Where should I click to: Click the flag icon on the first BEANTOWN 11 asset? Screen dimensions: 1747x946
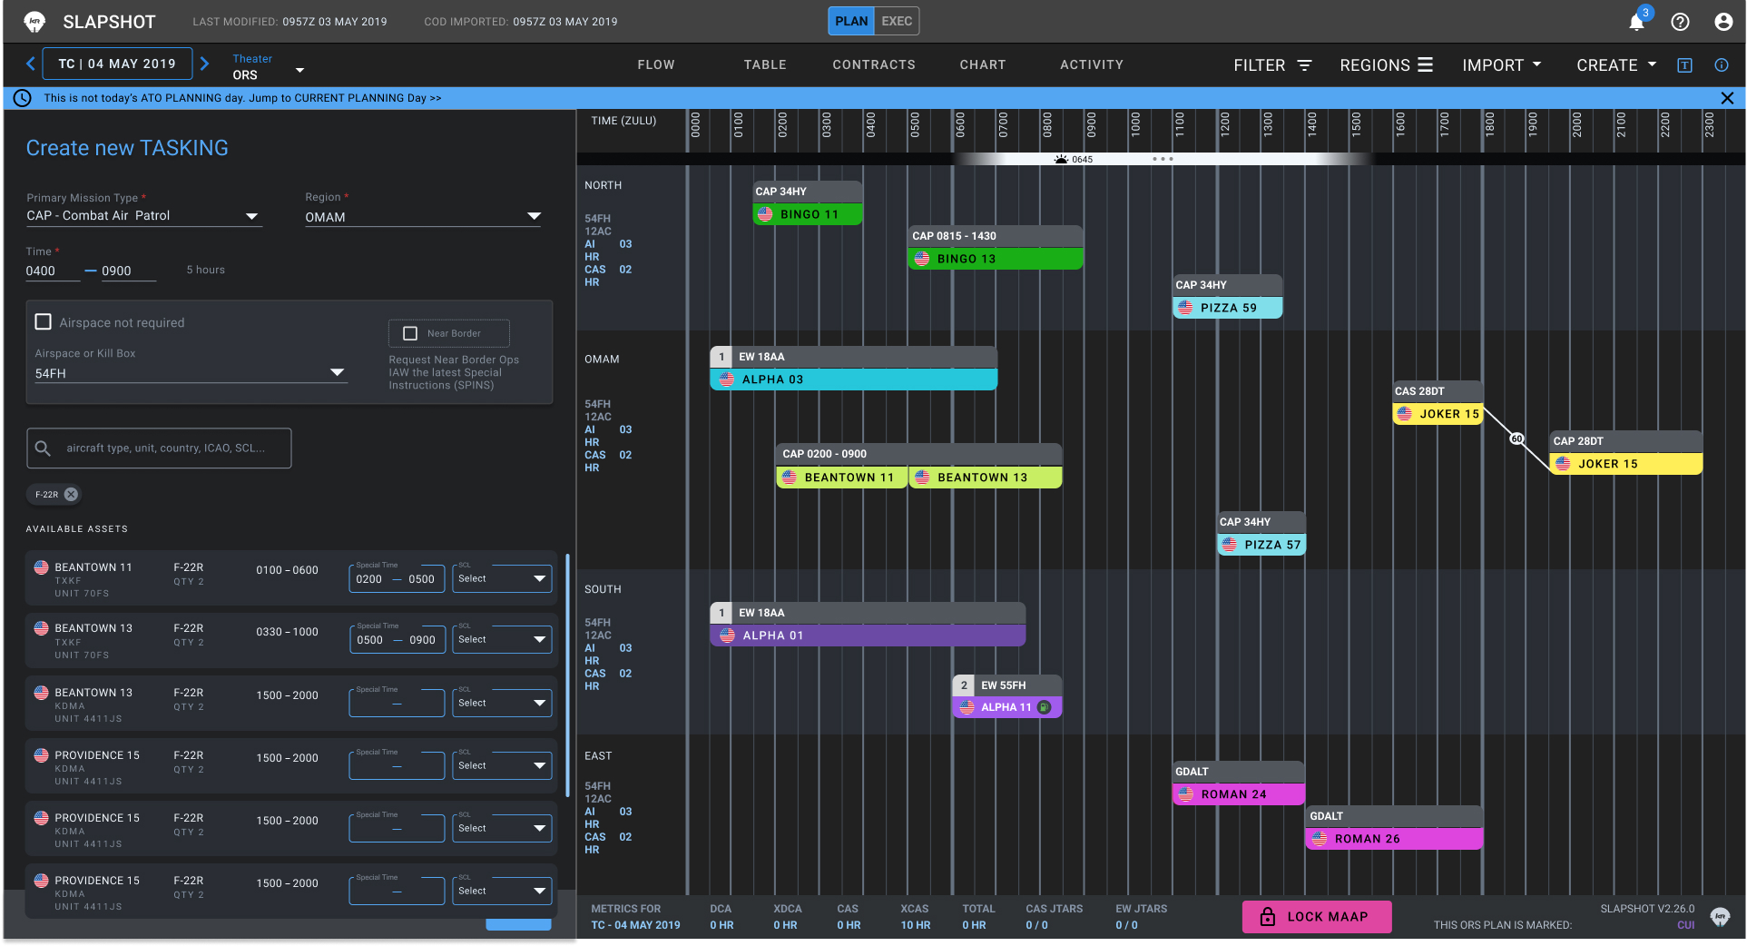[x=41, y=567]
